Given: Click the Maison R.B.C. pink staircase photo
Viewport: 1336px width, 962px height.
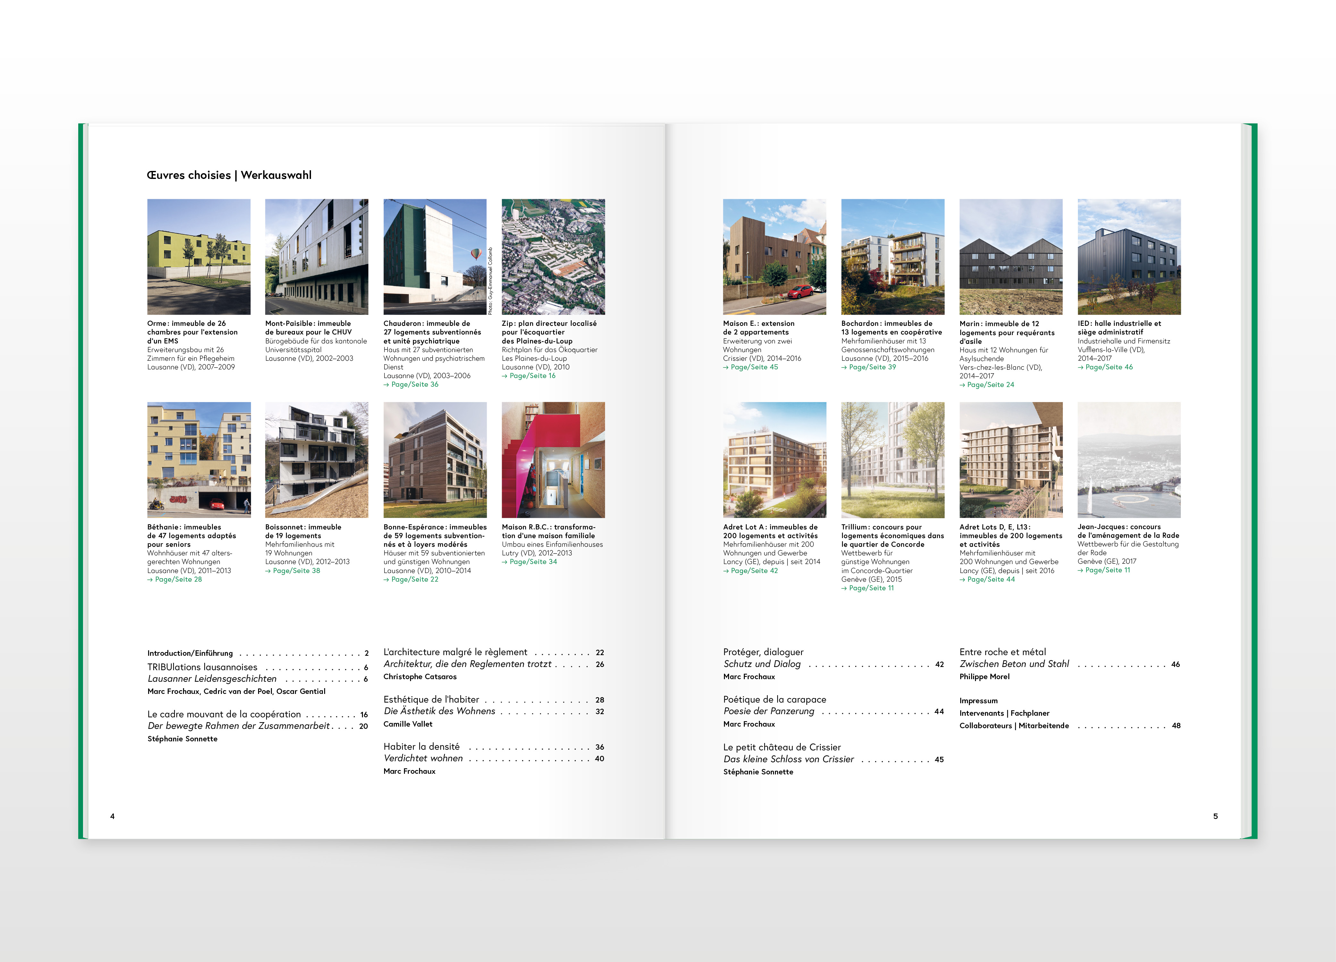Looking at the screenshot, I should 553,460.
